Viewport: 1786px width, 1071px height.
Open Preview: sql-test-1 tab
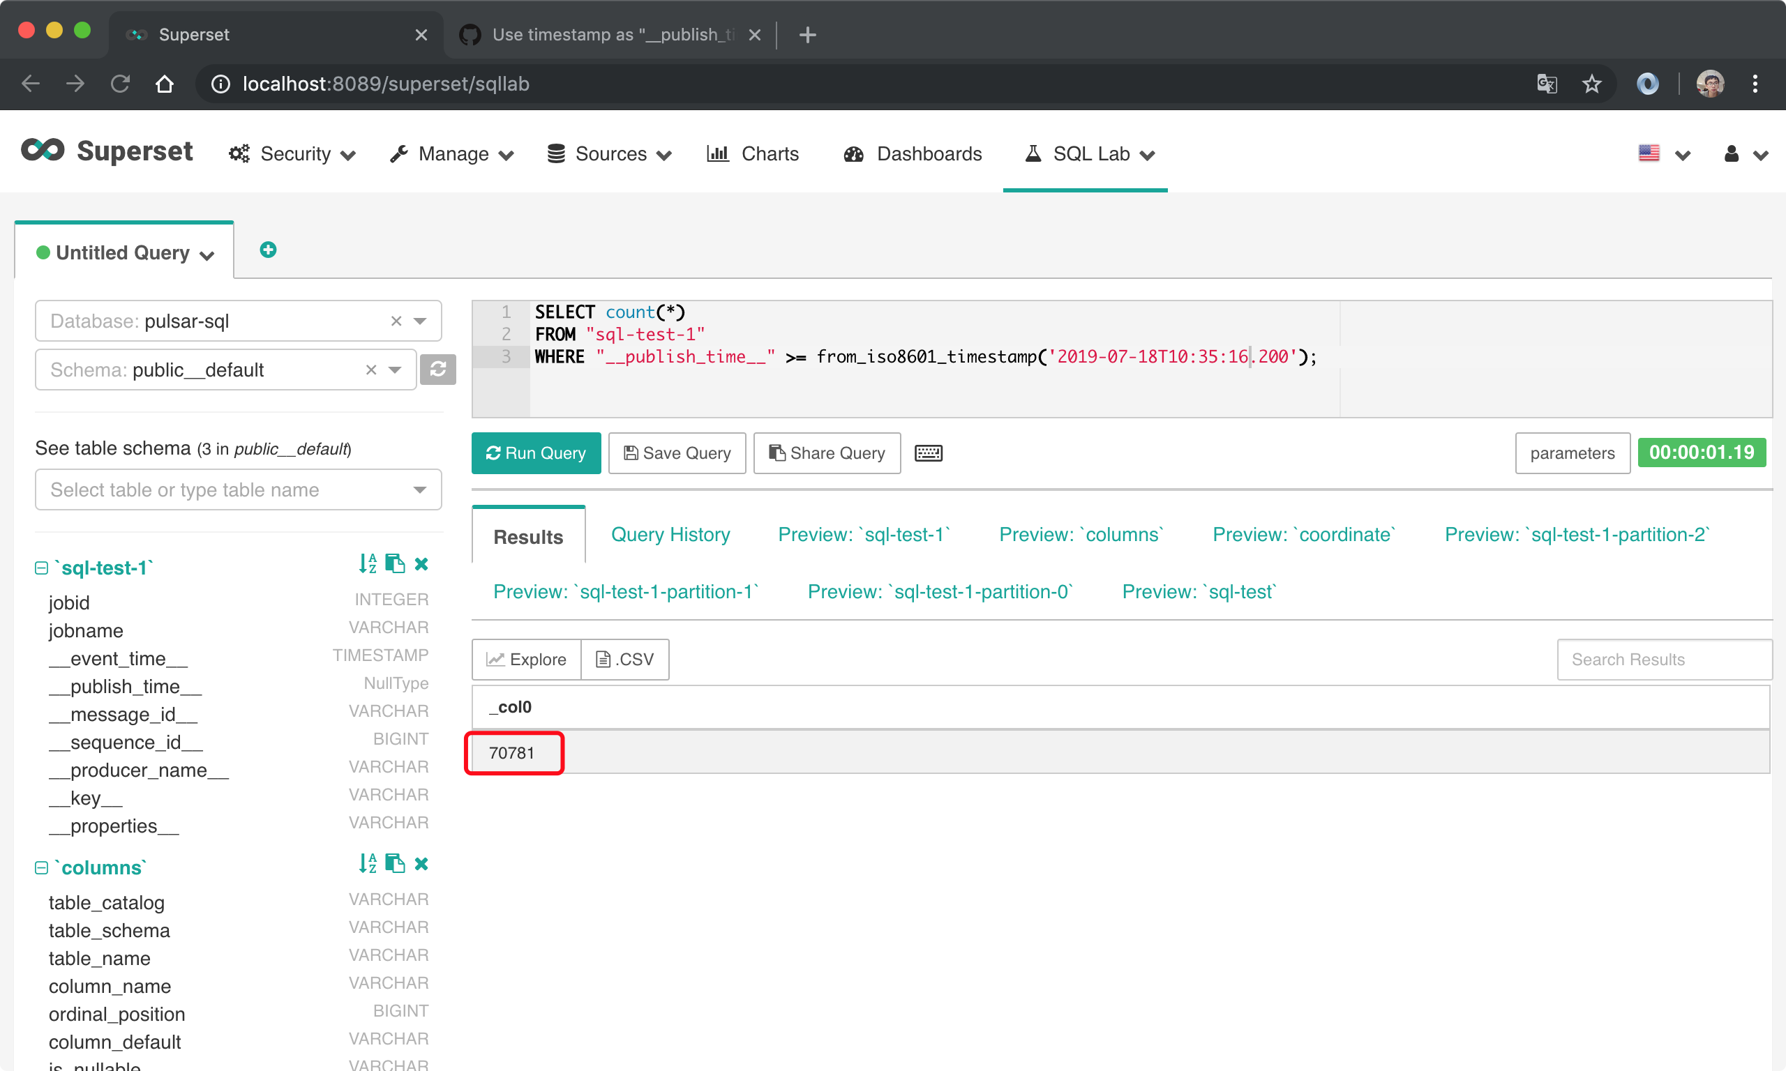(x=864, y=535)
